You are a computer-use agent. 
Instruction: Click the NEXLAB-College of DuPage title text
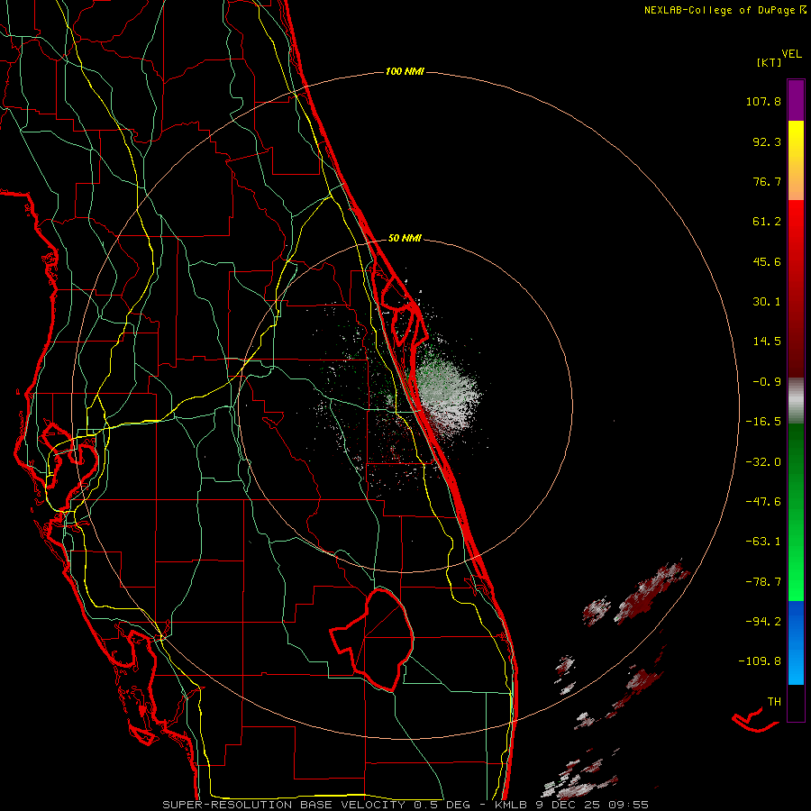pos(719,10)
